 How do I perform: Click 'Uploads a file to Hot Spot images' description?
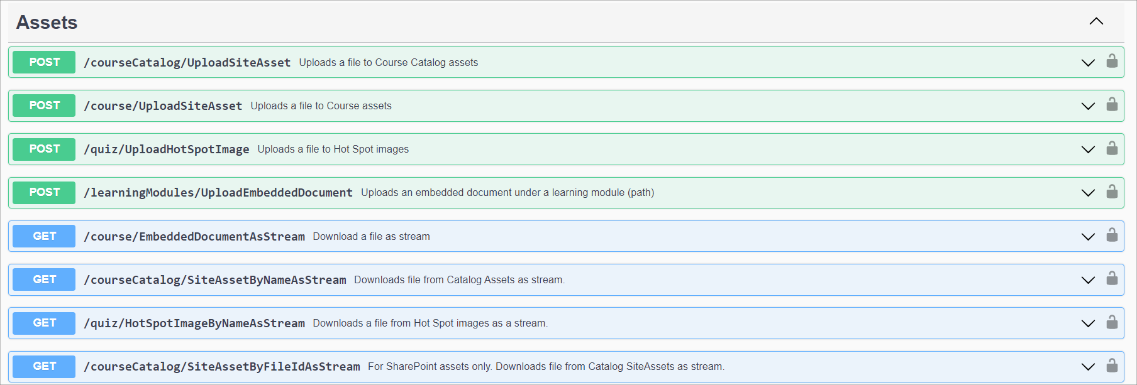point(333,149)
